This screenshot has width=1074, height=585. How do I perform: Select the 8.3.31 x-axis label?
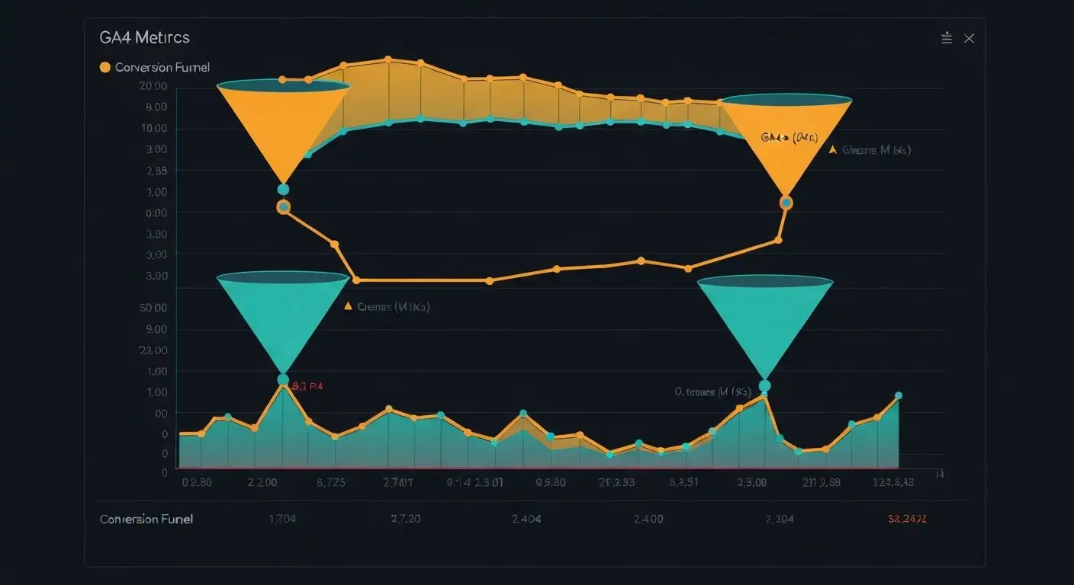point(683,482)
